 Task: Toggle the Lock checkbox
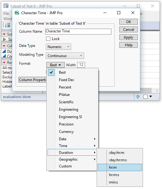(x=48, y=39)
